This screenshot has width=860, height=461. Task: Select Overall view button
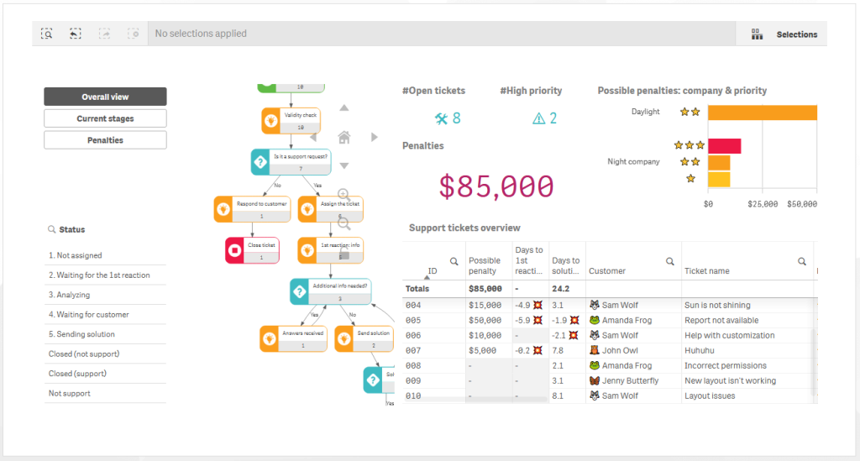coord(105,97)
